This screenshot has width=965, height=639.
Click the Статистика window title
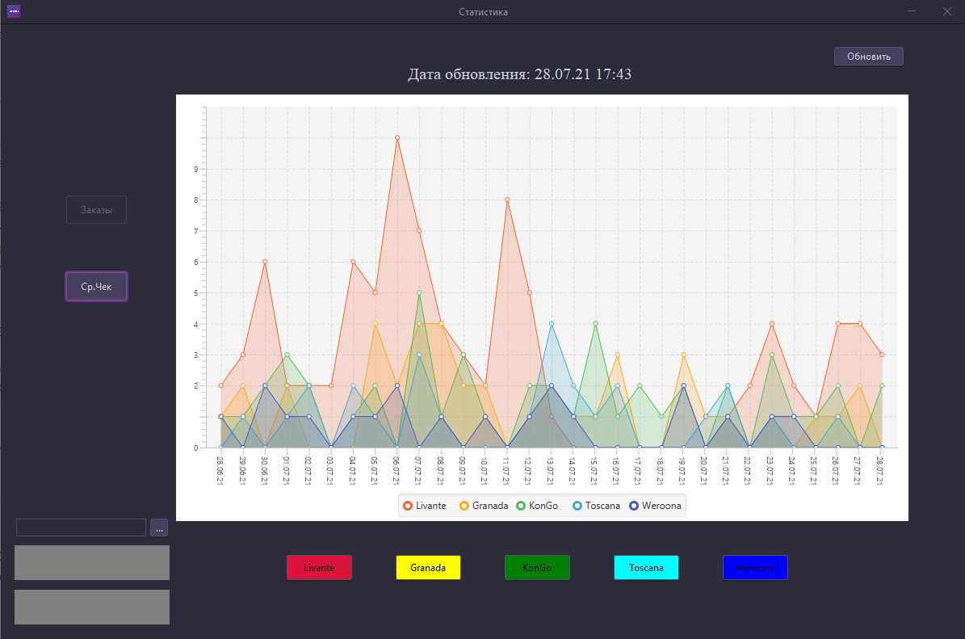coord(483,11)
